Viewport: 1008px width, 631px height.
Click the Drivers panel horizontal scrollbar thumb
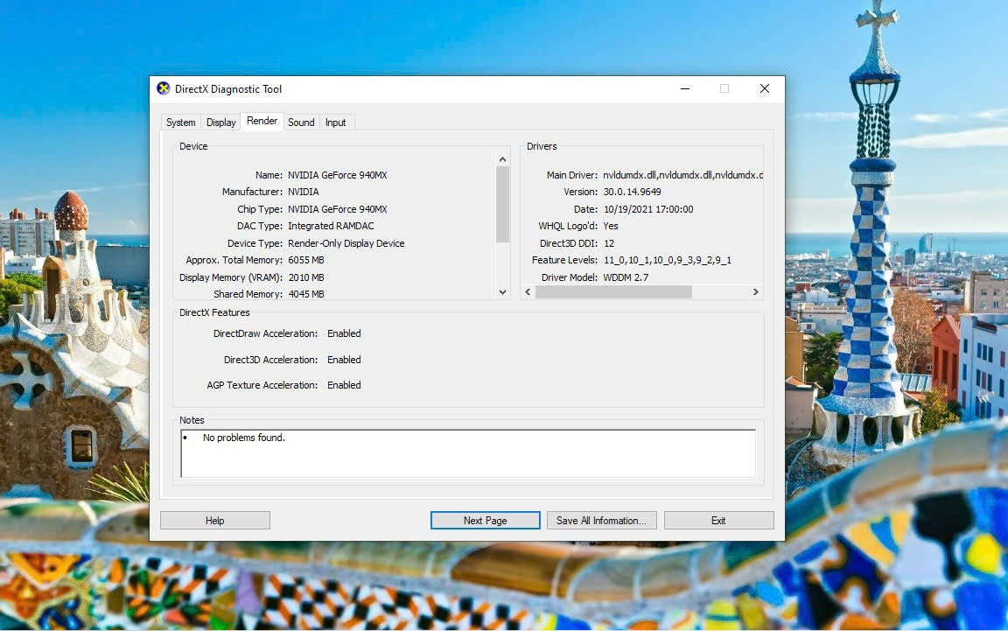613,292
